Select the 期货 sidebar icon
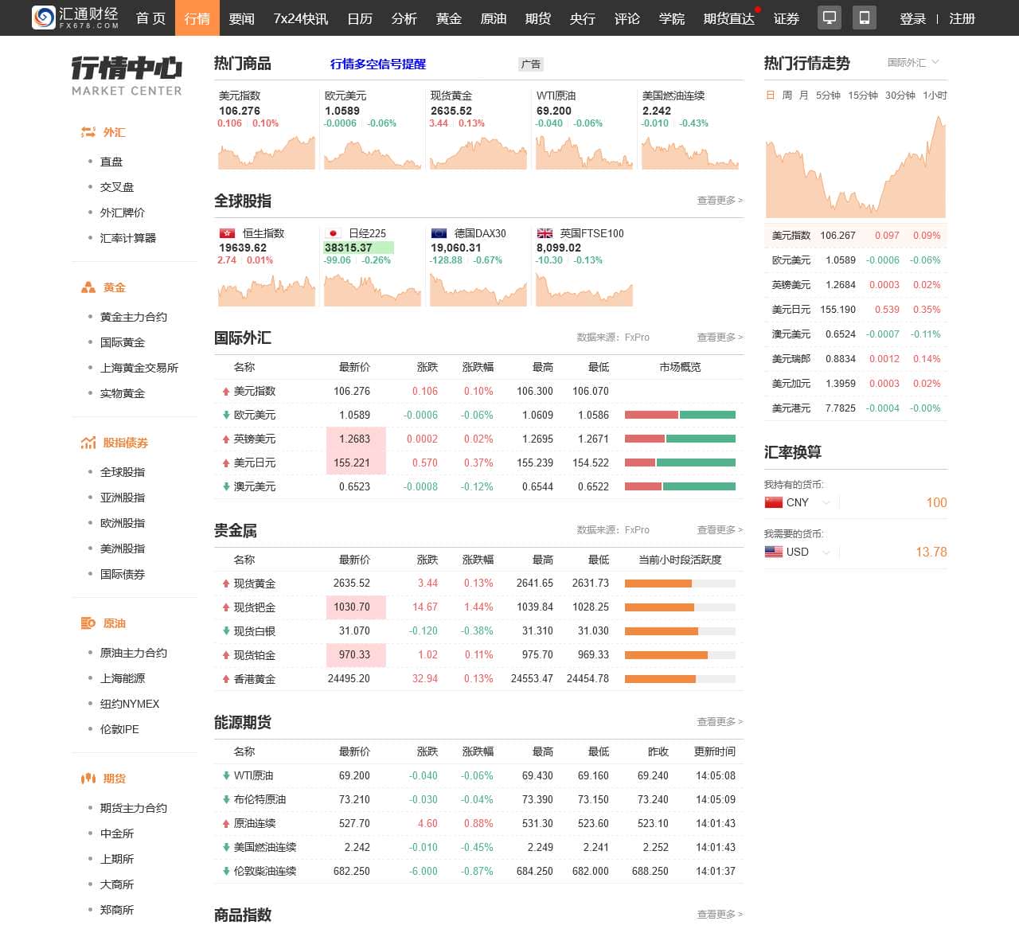This screenshot has width=1019, height=929. (x=88, y=779)
